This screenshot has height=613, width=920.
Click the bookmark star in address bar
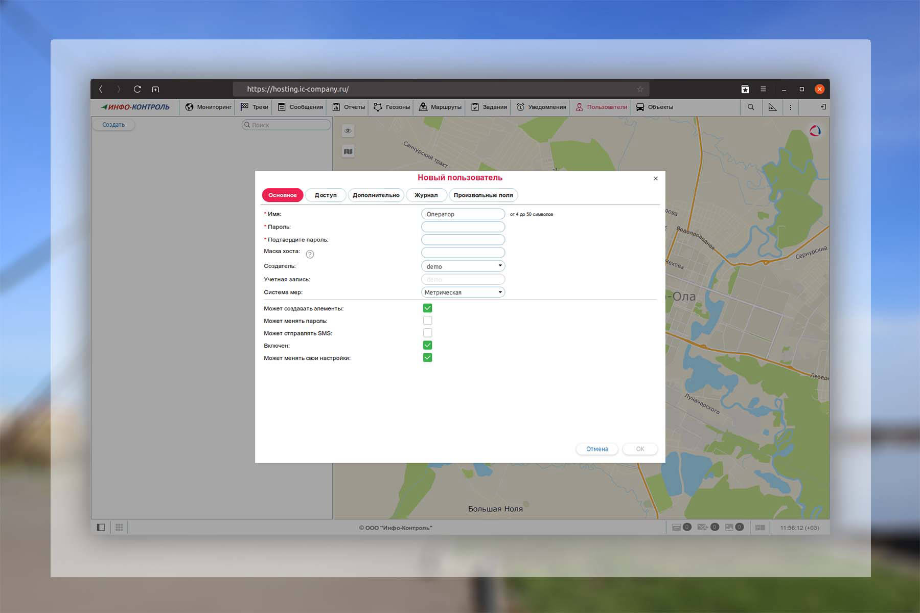point(640,89)
